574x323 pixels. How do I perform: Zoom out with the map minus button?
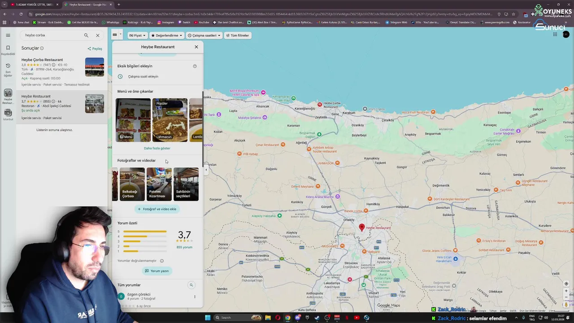click(566, 297)
